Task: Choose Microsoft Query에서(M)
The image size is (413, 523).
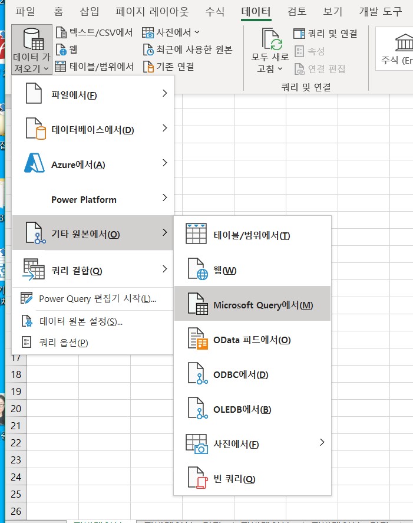Action: (253, 304)
